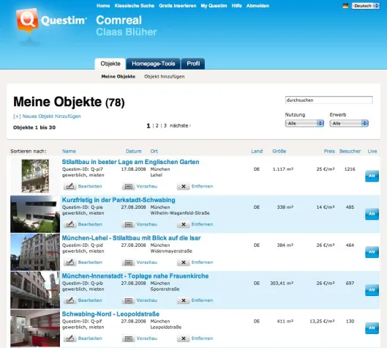Open Gratis inserieren in top navigation
The image size is (387, 348).
(178, 6)
